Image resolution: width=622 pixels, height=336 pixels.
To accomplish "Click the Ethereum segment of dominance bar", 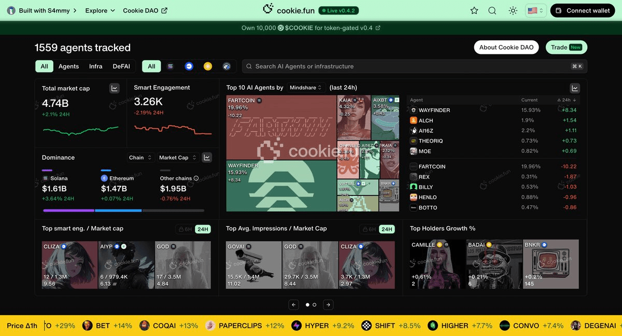I will click(118, 211).
